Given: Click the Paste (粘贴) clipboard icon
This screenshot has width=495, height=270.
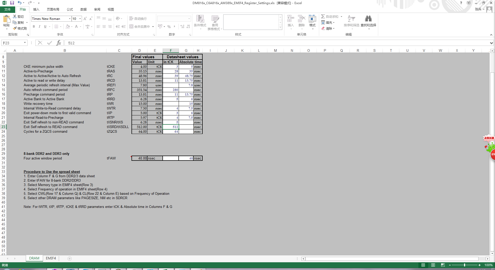Looking at the screenshot, I should point(6,19).
